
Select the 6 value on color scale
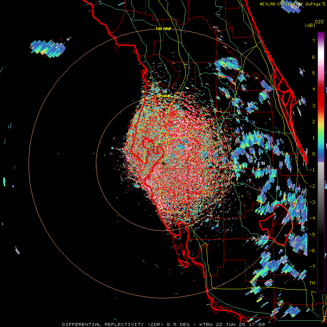coord(314,57)
